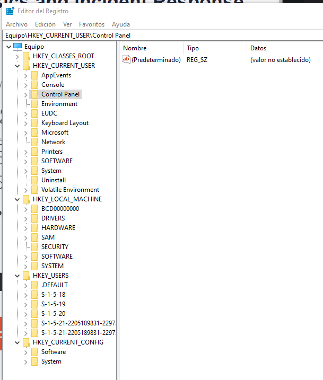Open the Ver menu

[x=67, y=24]
